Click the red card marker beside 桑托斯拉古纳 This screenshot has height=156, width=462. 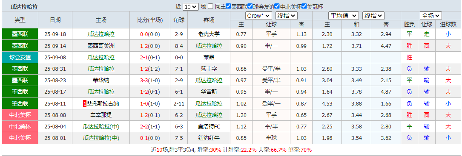point(85,103)
